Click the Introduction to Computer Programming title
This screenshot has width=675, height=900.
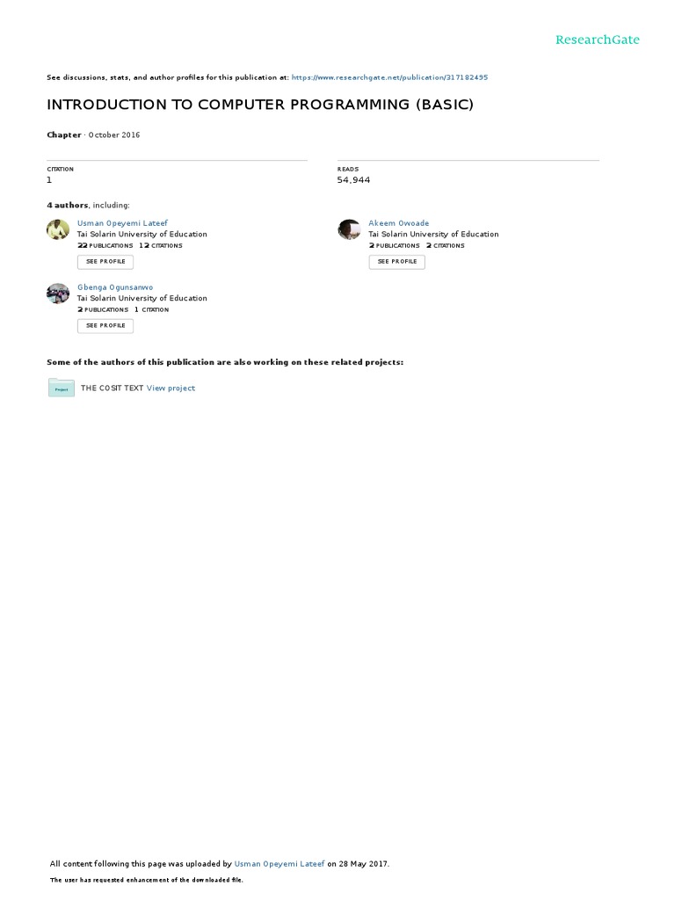[x=260, y=105]
